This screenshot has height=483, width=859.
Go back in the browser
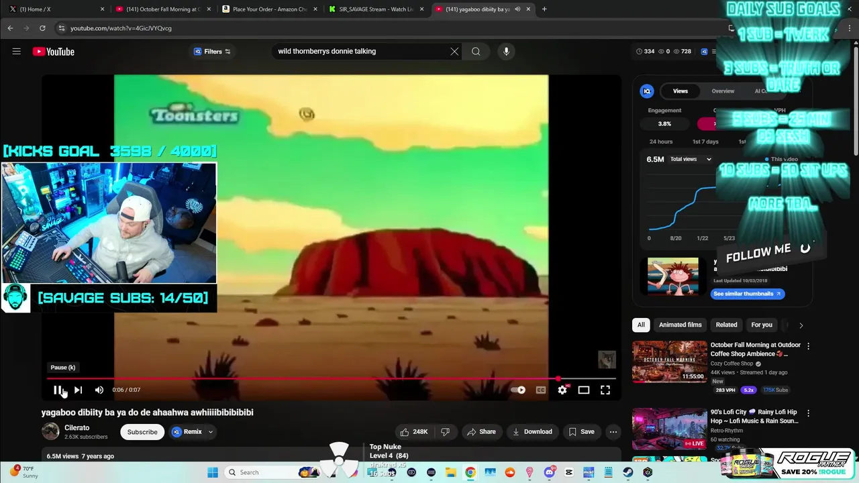[x=10, y=28]
